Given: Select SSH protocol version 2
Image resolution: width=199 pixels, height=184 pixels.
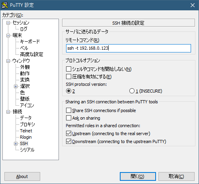Looking at the screenshot, I should click(68, 91).
